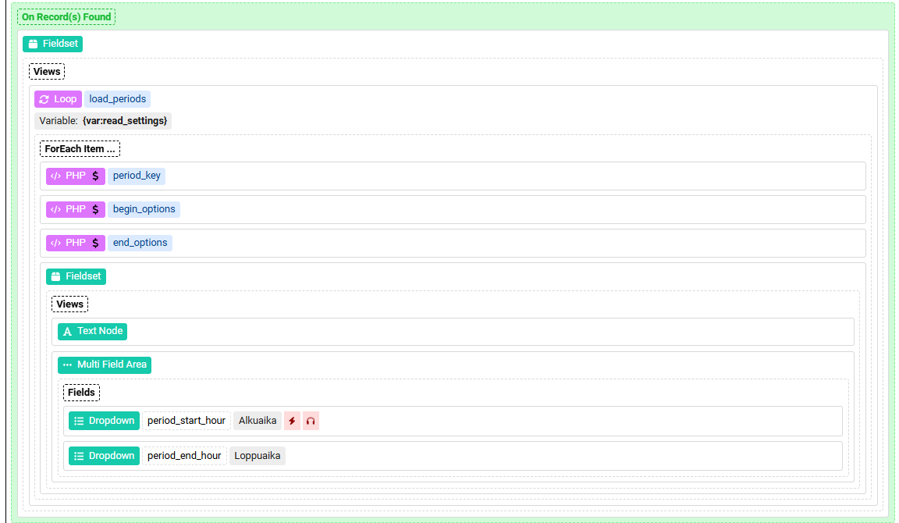The width and height of the screenshot is (899, 523).
Task: Click the load_periods name tag
Action: coord(117,99)
